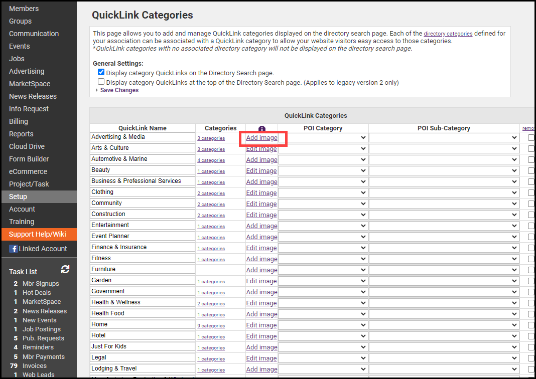Click the Furniture QuickLink name field

[143, 269]
